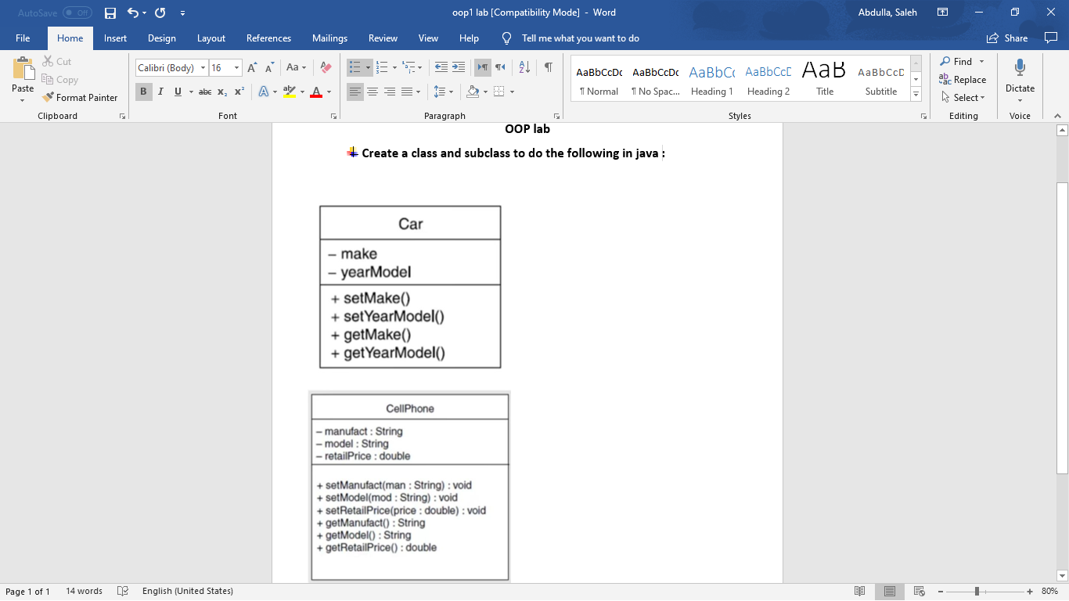Apply italic formatting
Image resolution: width=1069 pixels, height=601 pixels.
[160, 92]
